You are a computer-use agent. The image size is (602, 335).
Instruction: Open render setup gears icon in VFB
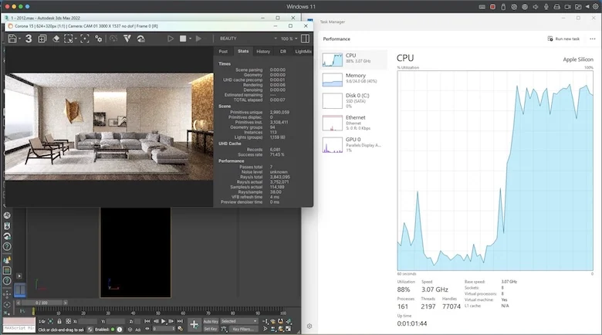tap(99, 39)
